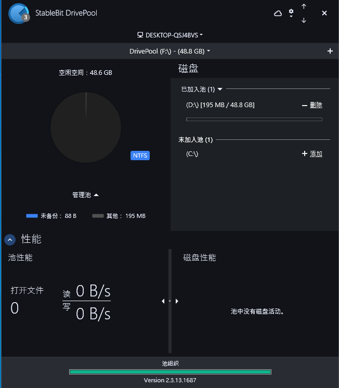339x388 pixels.
Task: Select the (C:\) disk entry
Action: pos(192,154)
